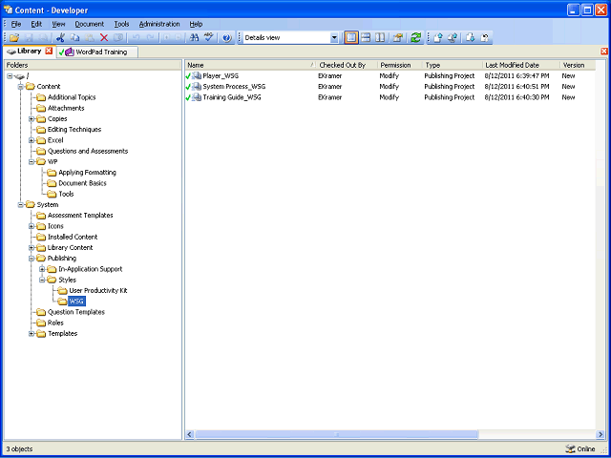Click the Check In toolbar icon

438,38
